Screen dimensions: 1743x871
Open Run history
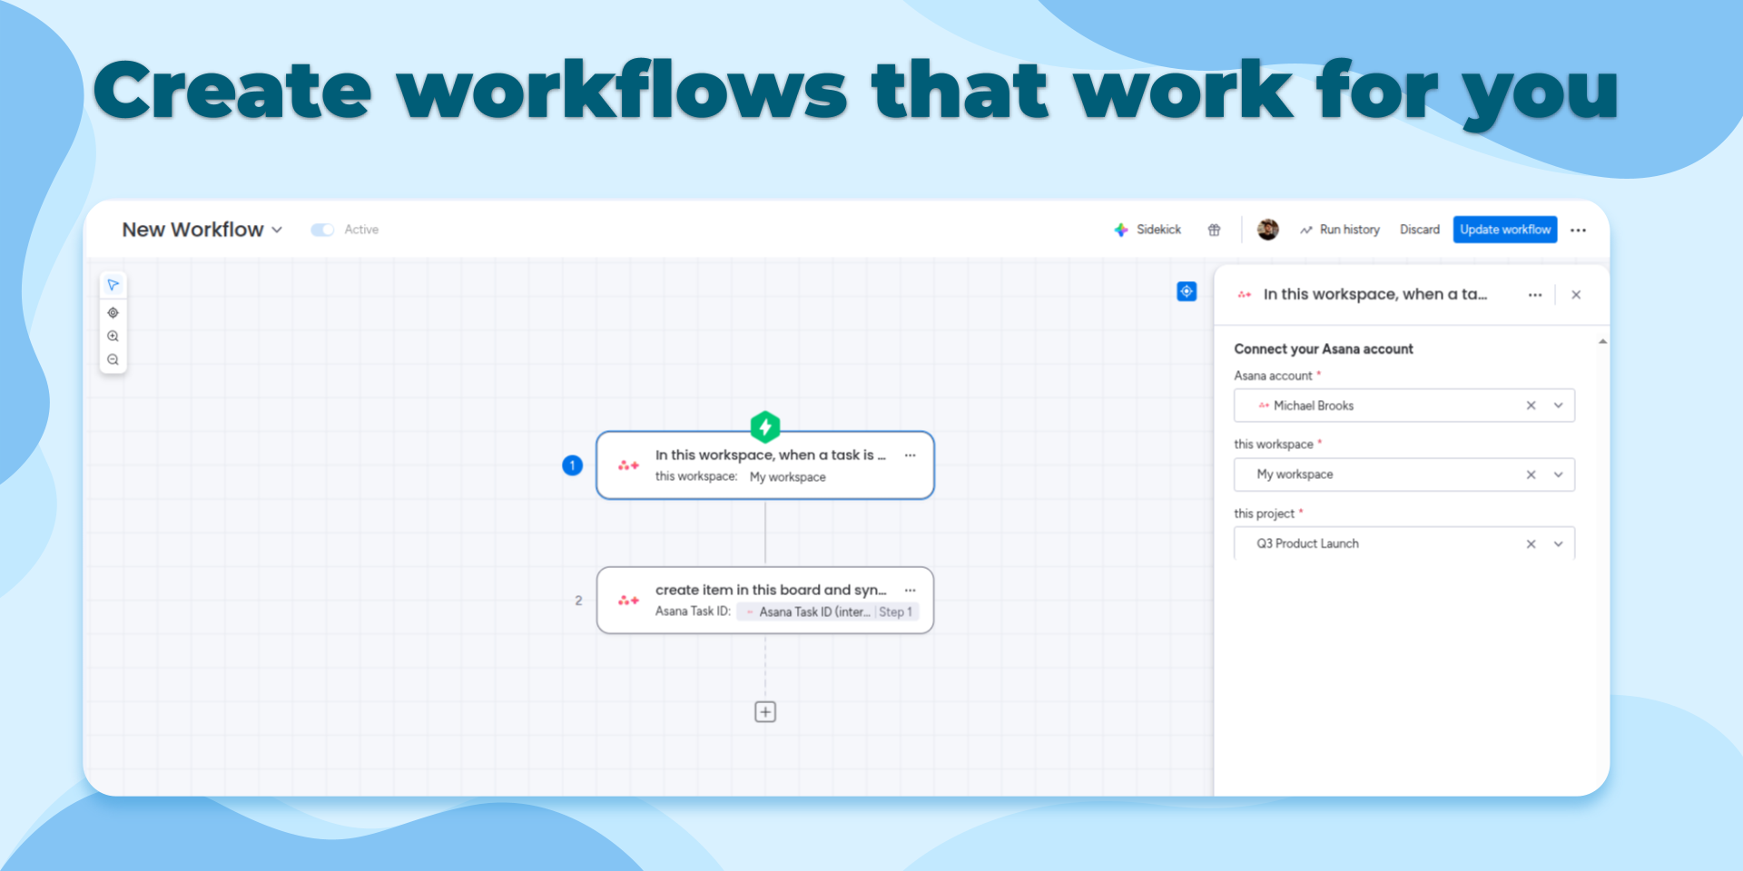pos(1340,230)
